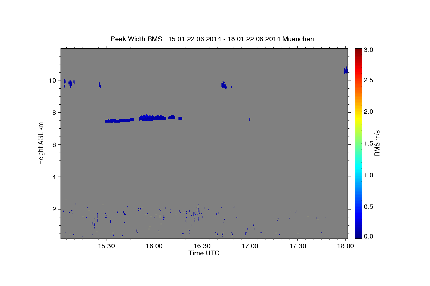This screenshot has width=430, height=286.
Task: Click the blue patch at 18:00 near 10.6 km
Action: 346,70
